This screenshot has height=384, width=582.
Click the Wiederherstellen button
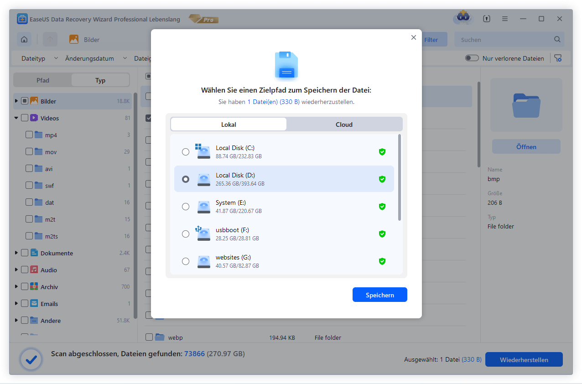(x=524, y=359)
